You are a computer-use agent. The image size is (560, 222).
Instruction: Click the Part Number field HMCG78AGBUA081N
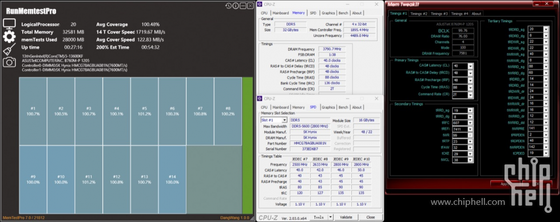click(x=309, y=143)
